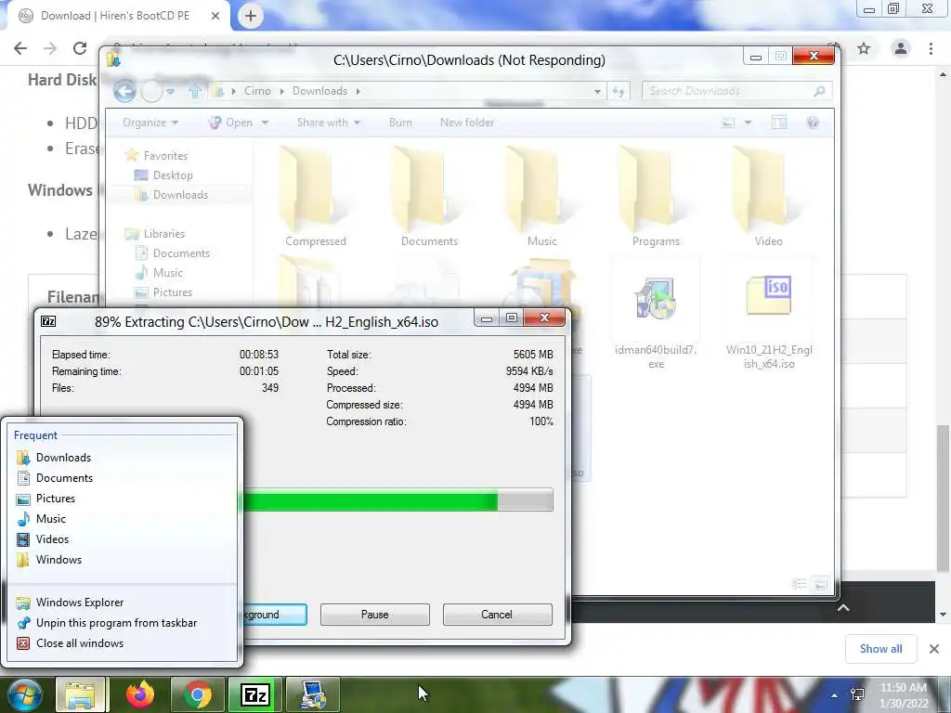Screen dimensions: 951x713
Task: Click the Chrome page vertical scrollbar
Action: (x=943, y=498)
